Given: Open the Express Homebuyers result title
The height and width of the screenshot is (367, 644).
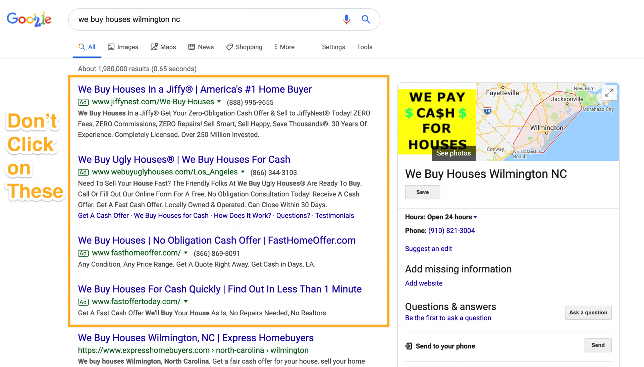Looking at the screenshot, I should [x=196, y=337].
